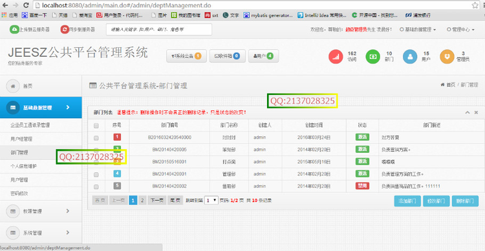Toggle the red disabled status badge for BM20140420002

pyautogui.click(x=362, y=186)
